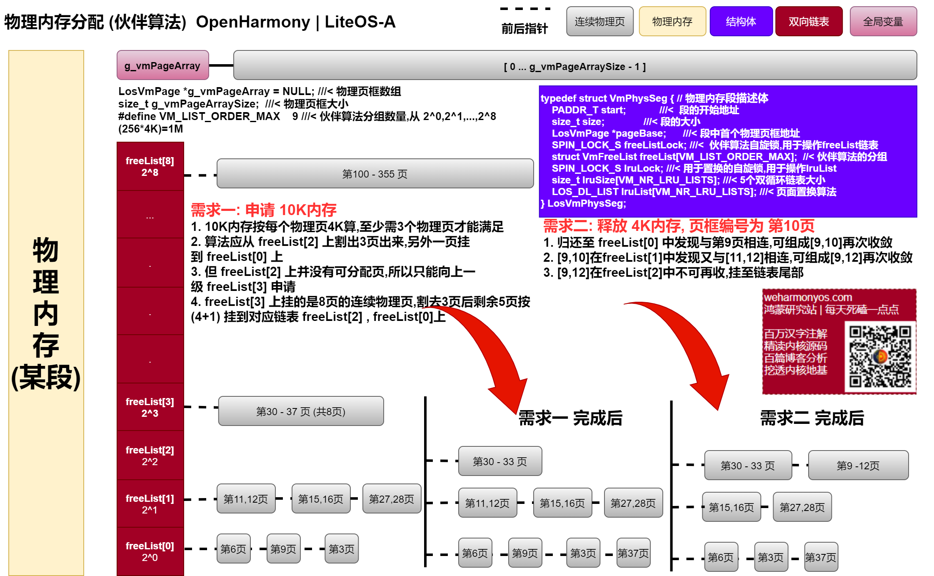Click the [ 0 ... g_vmPageArraySize - 1 ] bar
The image size is (934, 576).
(x=575, y=65)
